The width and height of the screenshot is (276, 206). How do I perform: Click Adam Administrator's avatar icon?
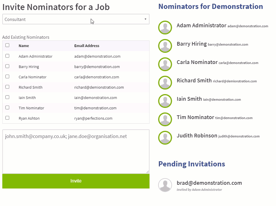pyautogui.click(x=165, y=28)
